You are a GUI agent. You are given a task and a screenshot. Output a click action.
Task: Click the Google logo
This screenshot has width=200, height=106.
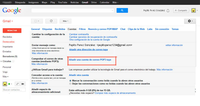tap(12, 11)
